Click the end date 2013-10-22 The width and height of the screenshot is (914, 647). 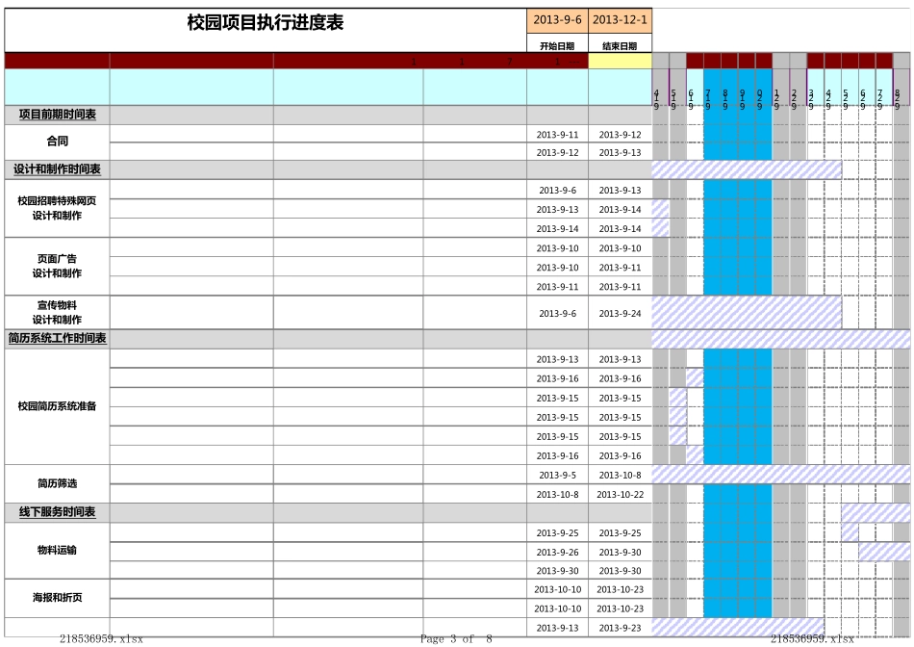coord(620,494)
